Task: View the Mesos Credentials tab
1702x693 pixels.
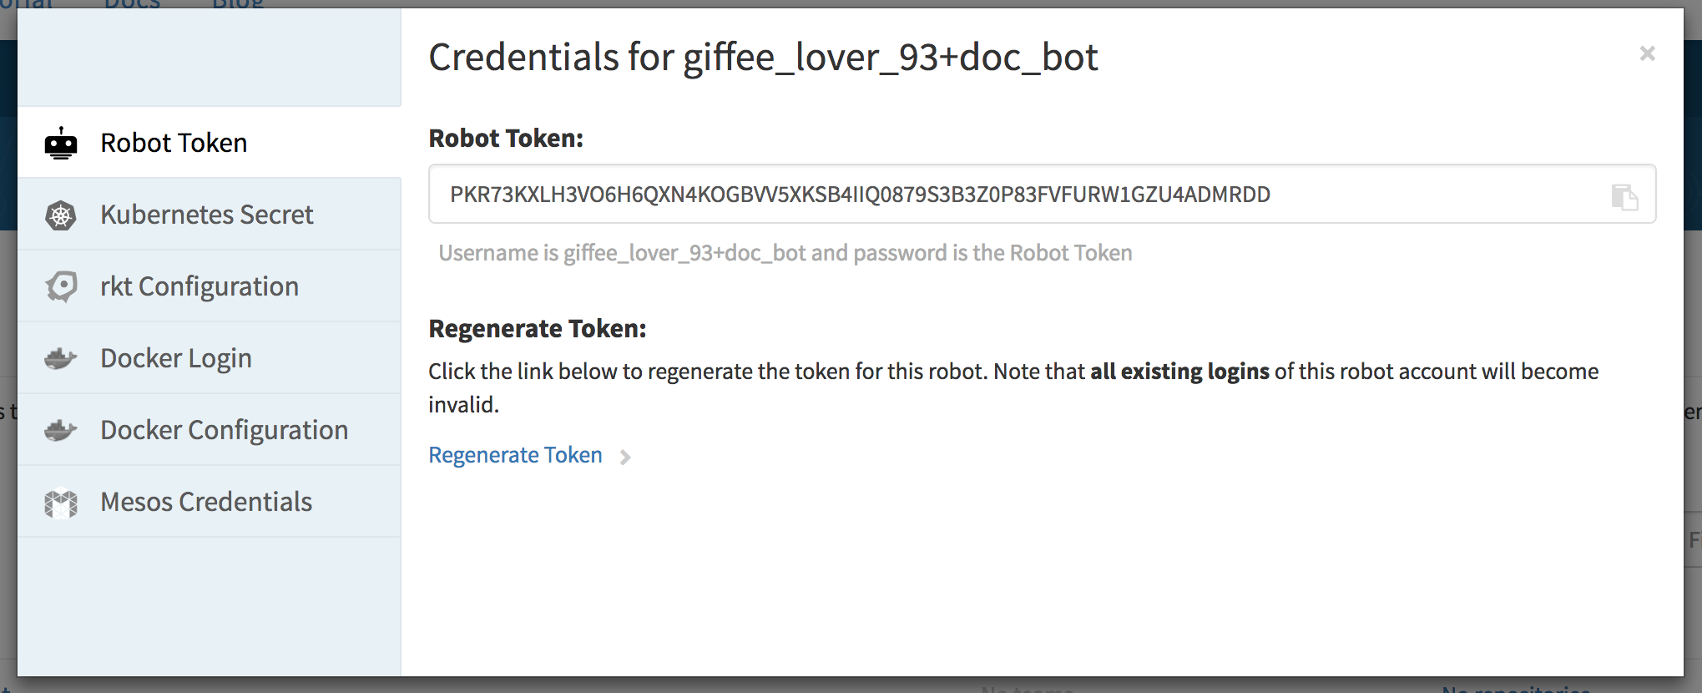Action: coord(205,503)
